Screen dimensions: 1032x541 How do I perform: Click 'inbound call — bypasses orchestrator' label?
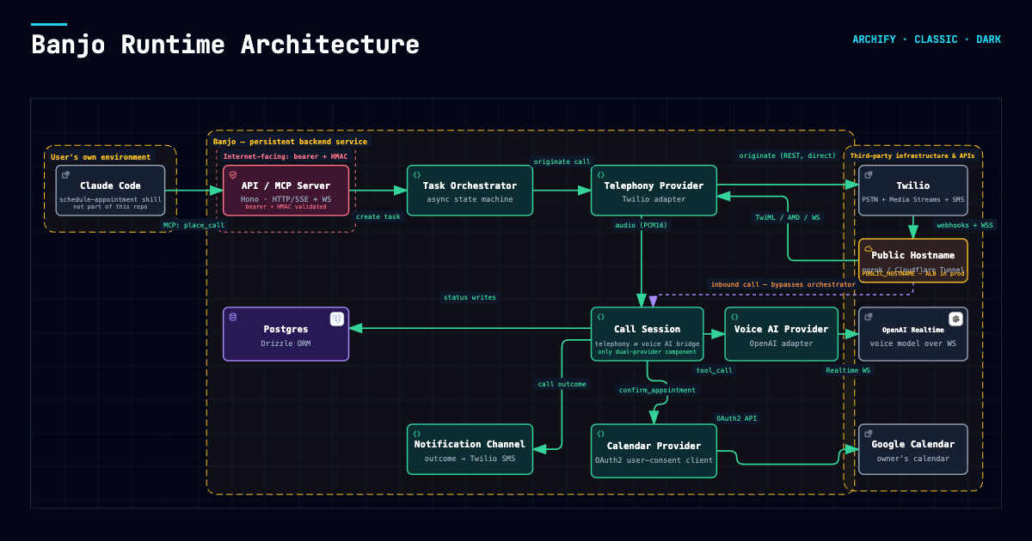tap(783, 283)
